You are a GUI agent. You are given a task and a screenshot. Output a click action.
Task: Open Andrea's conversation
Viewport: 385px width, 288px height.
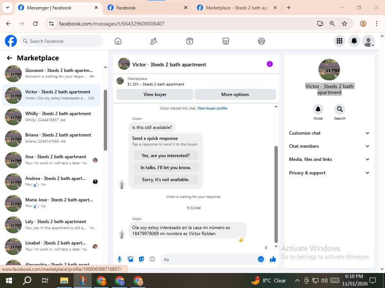click(x=51, y=181)
